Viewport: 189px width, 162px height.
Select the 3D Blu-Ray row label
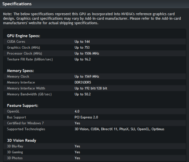pos(15,146)
